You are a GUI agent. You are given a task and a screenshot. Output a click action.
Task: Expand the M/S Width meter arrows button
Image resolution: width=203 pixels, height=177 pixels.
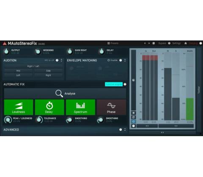click(x=176, y=126)
